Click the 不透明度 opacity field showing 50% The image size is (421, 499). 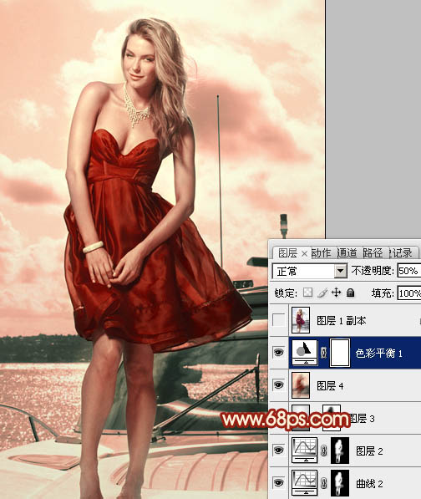(409, 271)
